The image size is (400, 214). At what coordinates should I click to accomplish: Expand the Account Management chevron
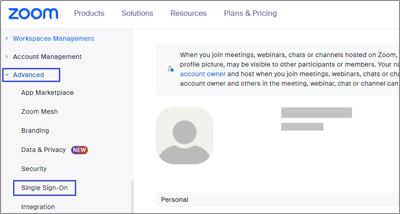(x=7, y=57)
